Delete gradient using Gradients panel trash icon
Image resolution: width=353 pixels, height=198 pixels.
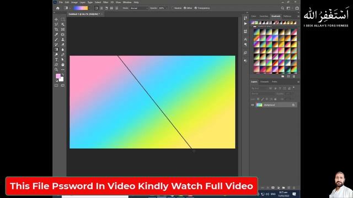[x=294, y=76]
